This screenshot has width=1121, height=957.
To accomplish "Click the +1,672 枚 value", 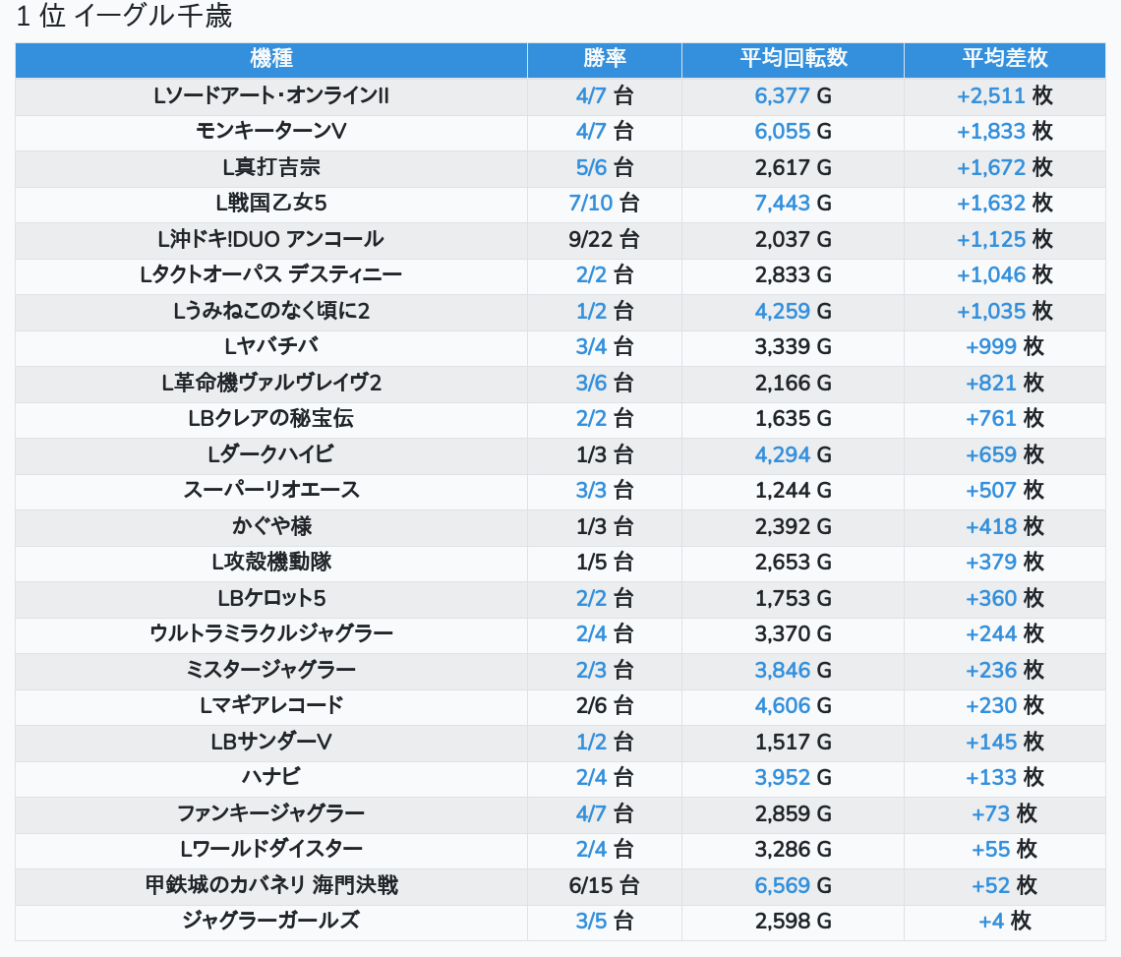I will pos(1004,167).
